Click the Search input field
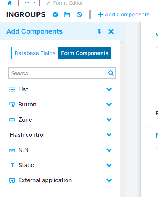158x197 pixels. coord(62,73)
